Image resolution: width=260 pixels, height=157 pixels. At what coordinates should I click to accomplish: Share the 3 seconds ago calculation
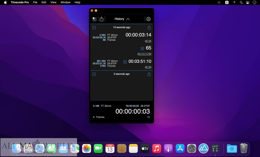149,74
